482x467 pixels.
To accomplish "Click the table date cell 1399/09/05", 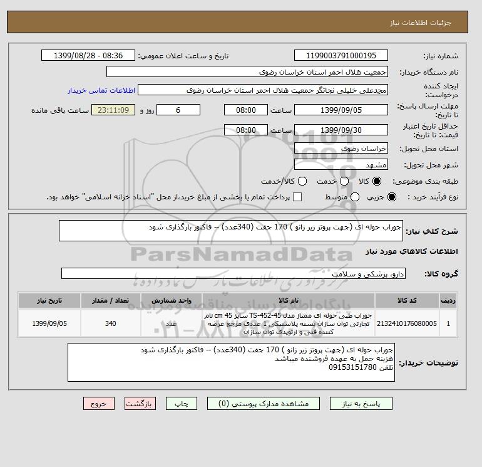I will click(x=49, y=323).
